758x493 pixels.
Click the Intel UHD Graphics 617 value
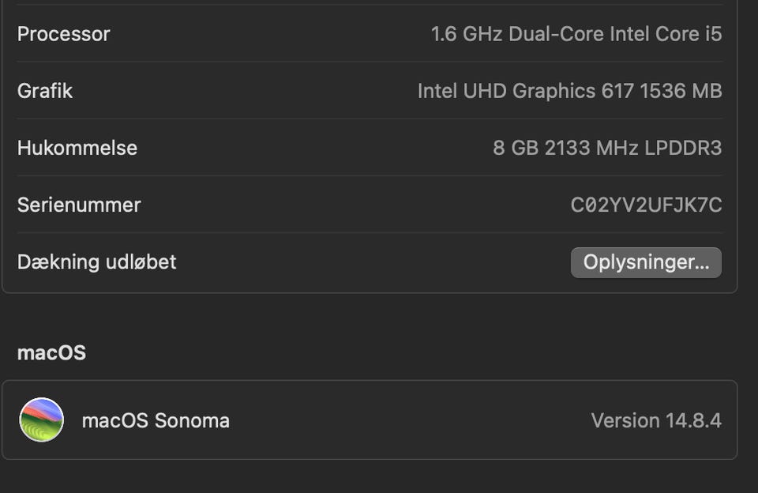point(525,91)
